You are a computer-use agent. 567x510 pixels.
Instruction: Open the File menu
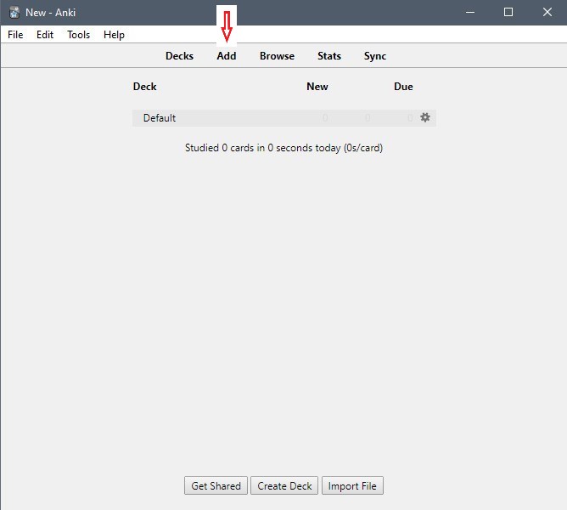coord(15,35)
